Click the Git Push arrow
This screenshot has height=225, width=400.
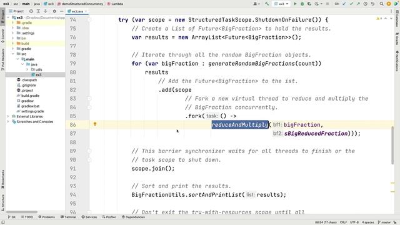pos(358,4)
